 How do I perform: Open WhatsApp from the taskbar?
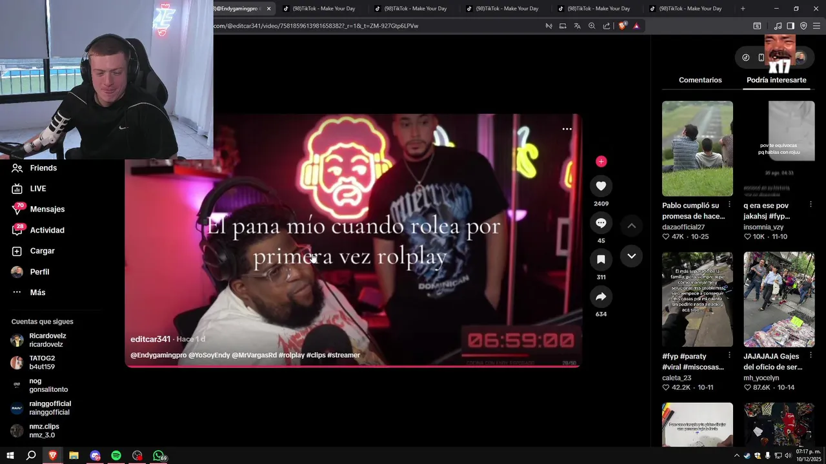pos(159,456)
